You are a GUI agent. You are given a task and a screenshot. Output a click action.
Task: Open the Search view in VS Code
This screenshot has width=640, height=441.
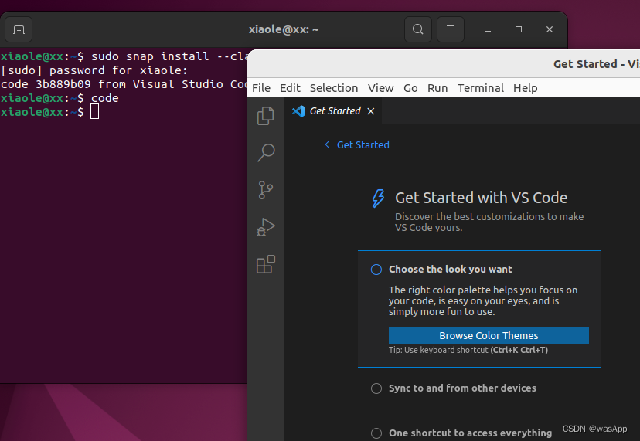tap(266, 153)
